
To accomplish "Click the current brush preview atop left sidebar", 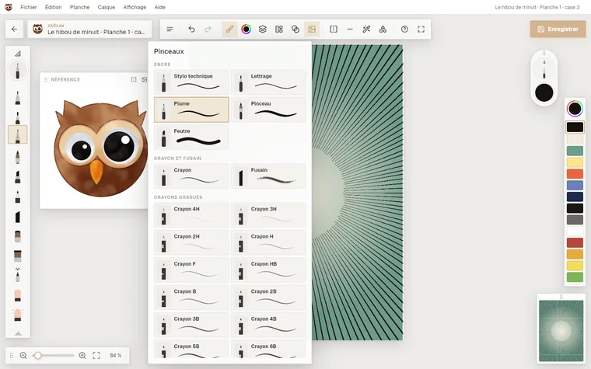I will click(x=17, y=70).
